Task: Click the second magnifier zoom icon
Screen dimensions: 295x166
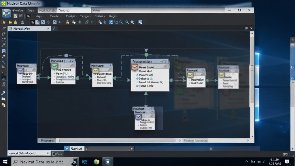Action: click(127, 22)
